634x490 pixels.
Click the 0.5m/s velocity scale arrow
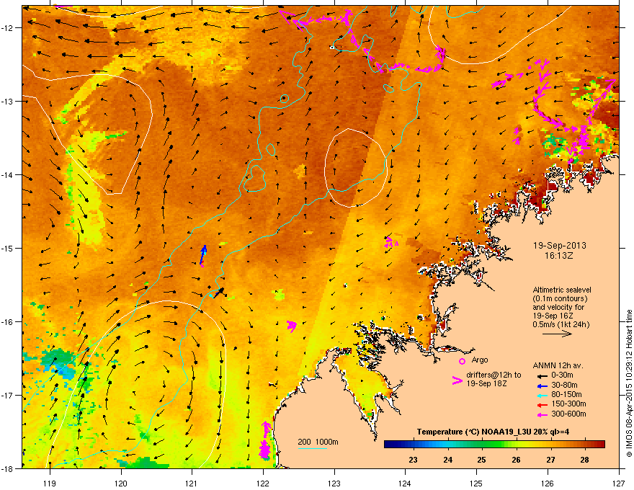557,334
